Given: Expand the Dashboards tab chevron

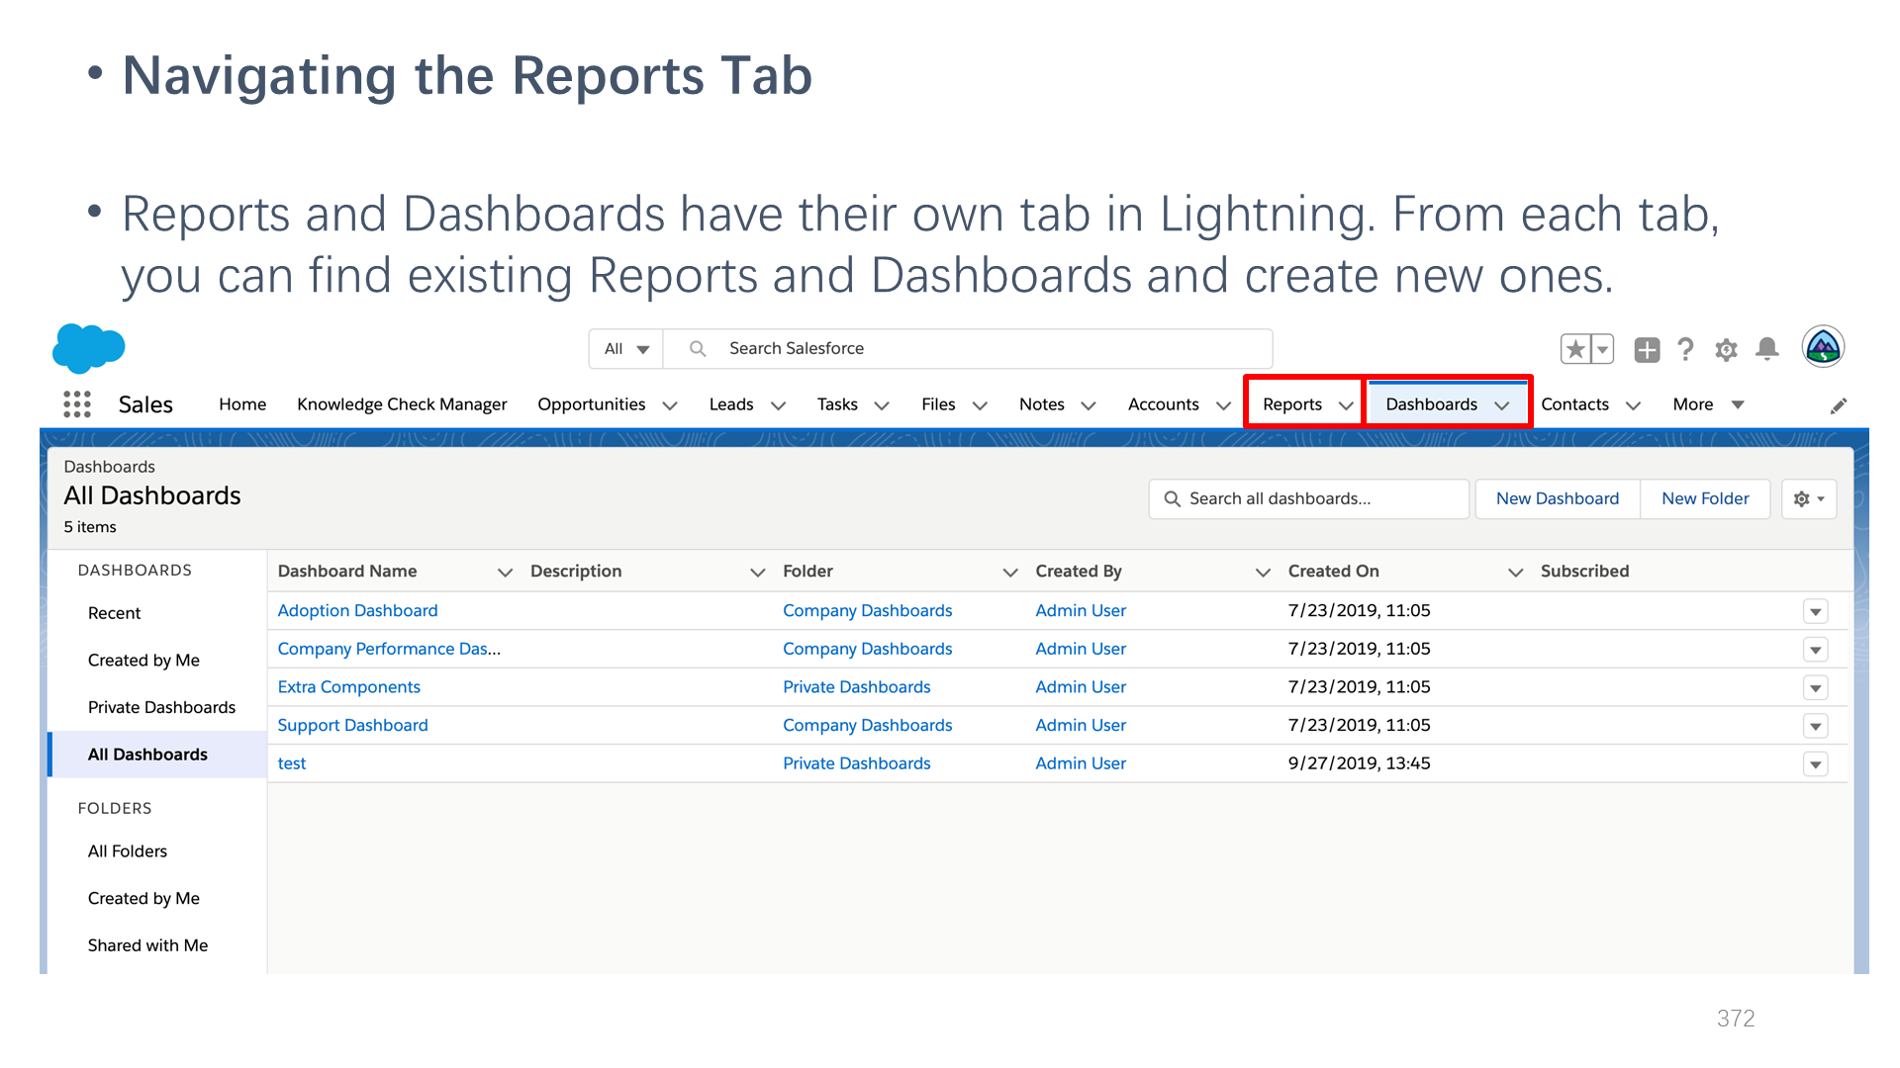Looking at the screenshot, I should click(1502, 405).
